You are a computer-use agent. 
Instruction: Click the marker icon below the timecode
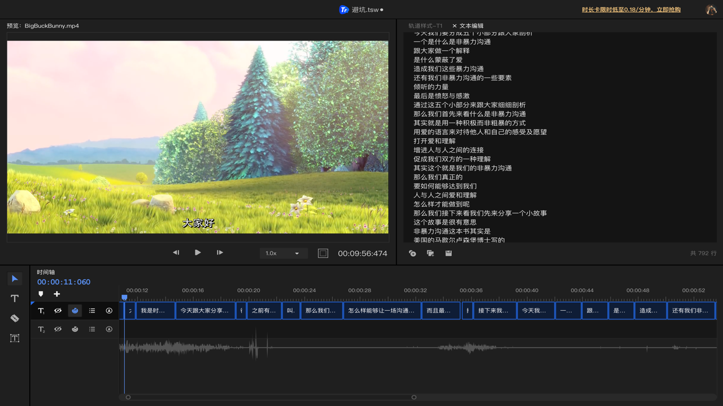point(41,294)
